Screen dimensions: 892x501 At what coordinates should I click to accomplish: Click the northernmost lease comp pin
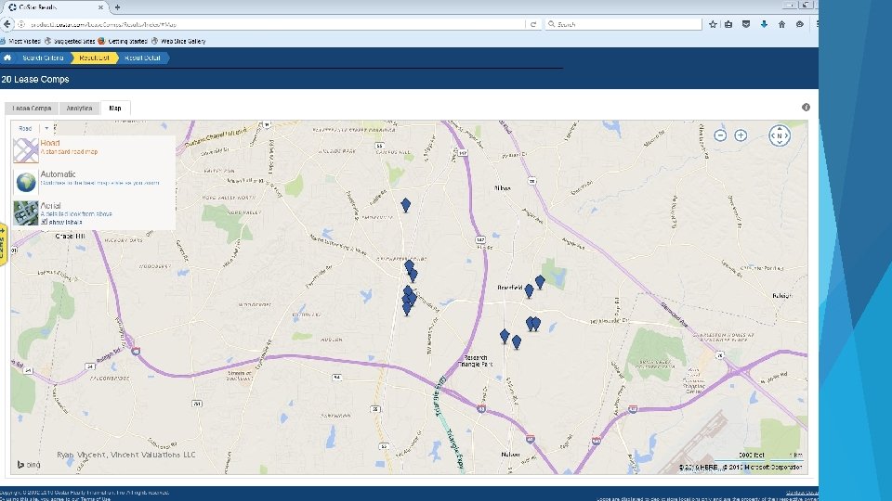[406, 204]
